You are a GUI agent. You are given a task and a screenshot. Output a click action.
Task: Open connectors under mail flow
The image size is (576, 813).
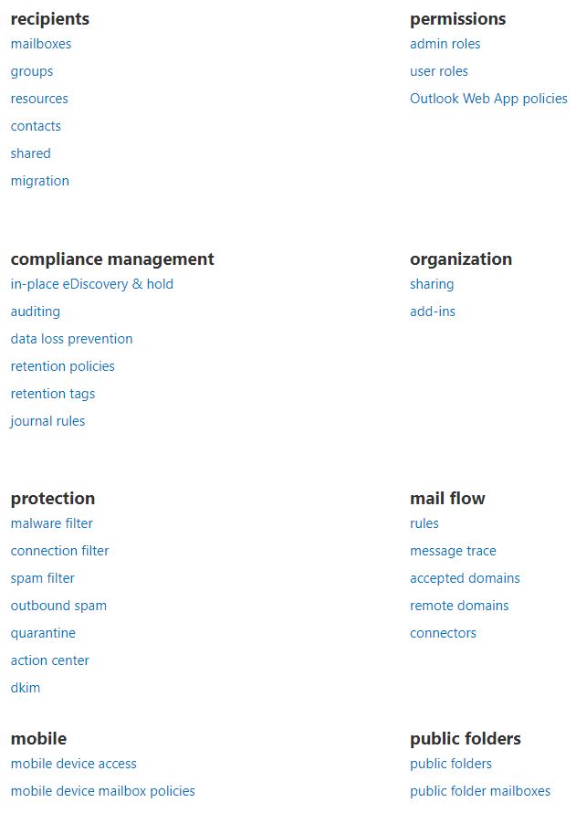click(x=443, y=633)
